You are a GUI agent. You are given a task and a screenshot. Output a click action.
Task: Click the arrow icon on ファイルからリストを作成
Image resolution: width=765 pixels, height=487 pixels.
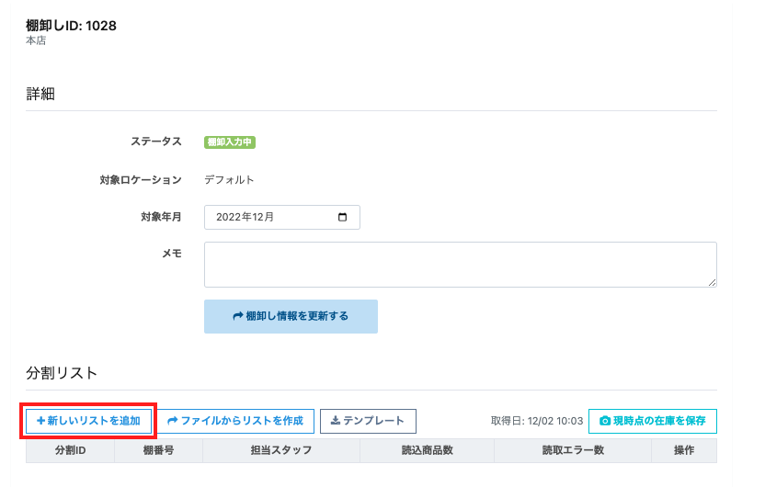pyautogui.click(x=172, y=421)
